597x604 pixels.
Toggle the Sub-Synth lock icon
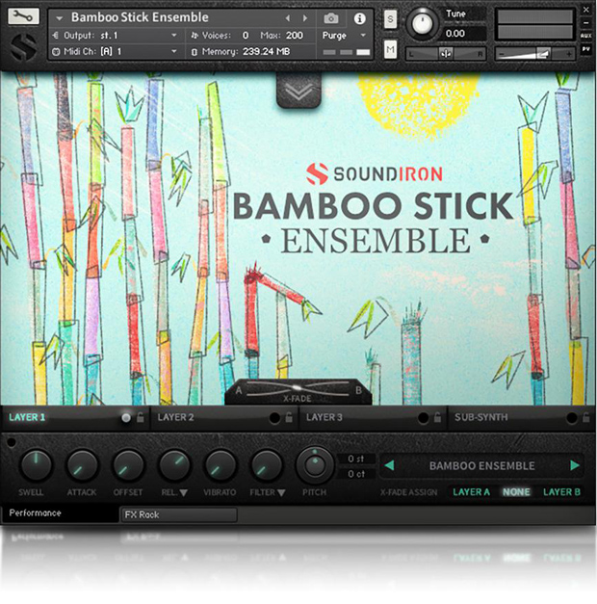point(585,417)
